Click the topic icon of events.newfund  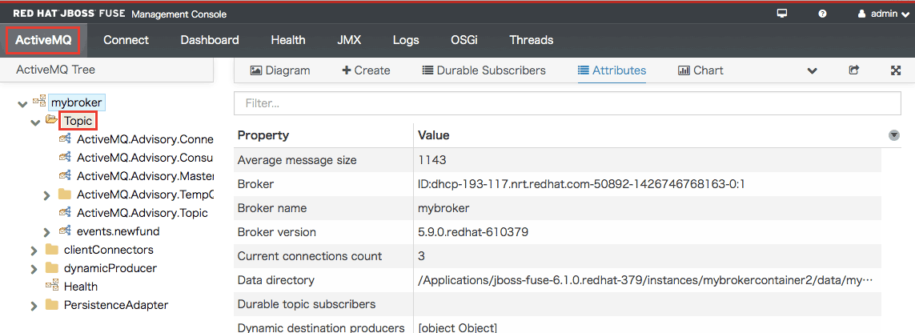[66, 231]
